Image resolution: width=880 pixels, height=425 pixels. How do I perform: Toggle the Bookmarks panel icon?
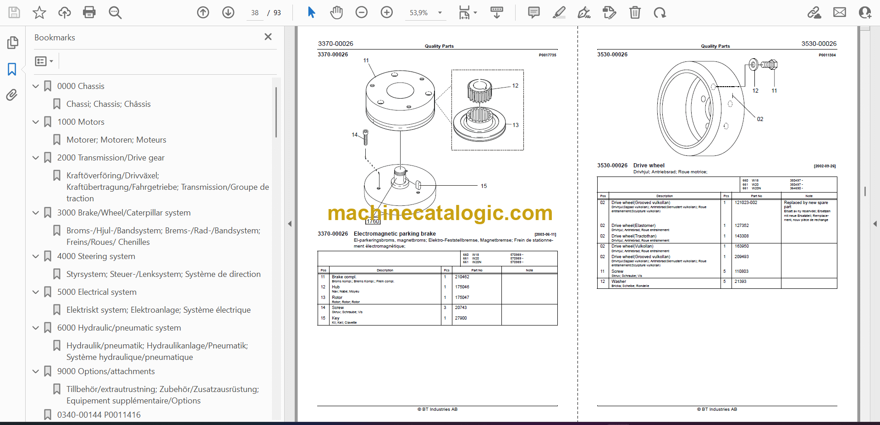12,69
